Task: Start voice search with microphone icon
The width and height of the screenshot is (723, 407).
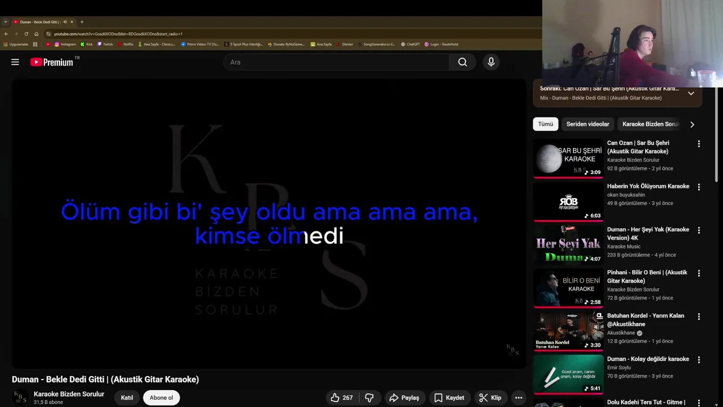Action: coord(491,62)
